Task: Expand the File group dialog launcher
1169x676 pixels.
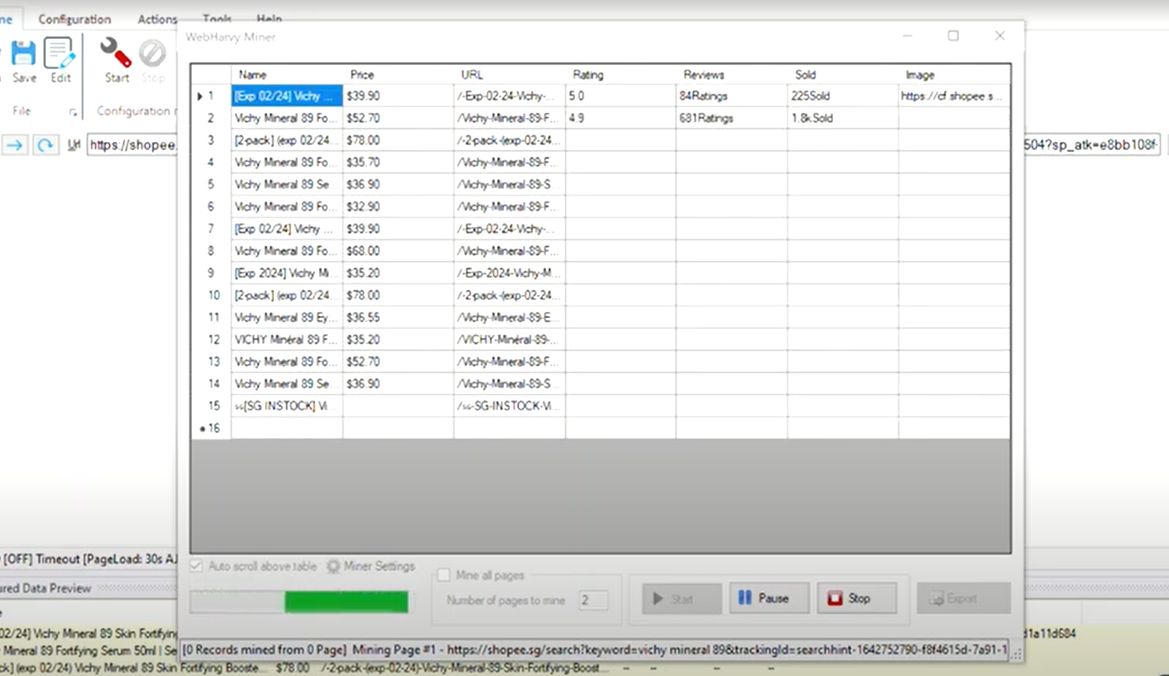Action: (73, 112)
